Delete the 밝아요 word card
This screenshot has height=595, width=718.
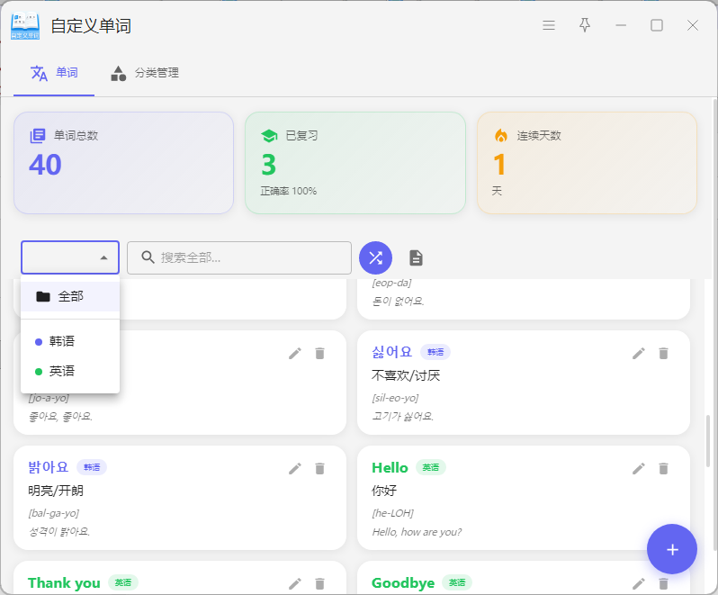(x=319, y=468)
